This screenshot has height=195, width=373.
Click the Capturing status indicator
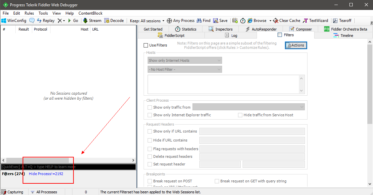pyautogui.click(x=12, y=192)
